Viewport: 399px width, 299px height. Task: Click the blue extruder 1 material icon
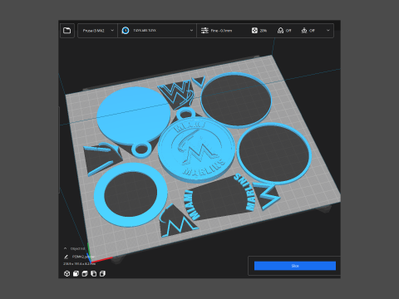[126, 31]
